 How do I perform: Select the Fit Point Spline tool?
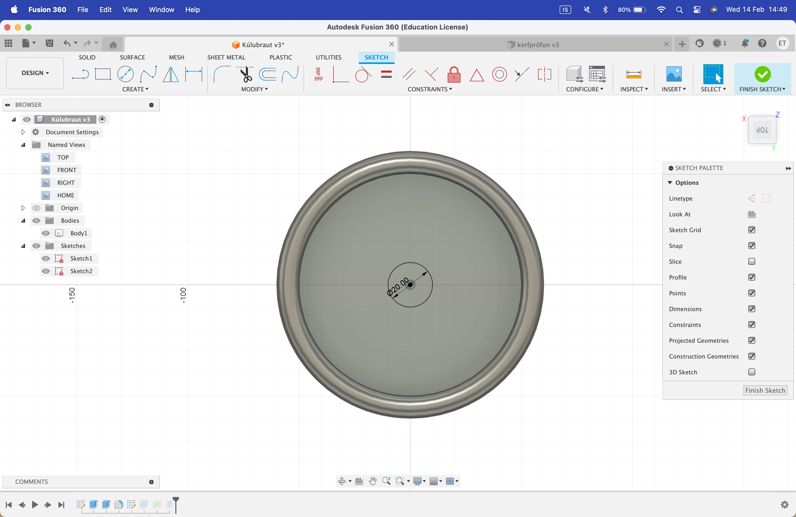tap(148, 74)
